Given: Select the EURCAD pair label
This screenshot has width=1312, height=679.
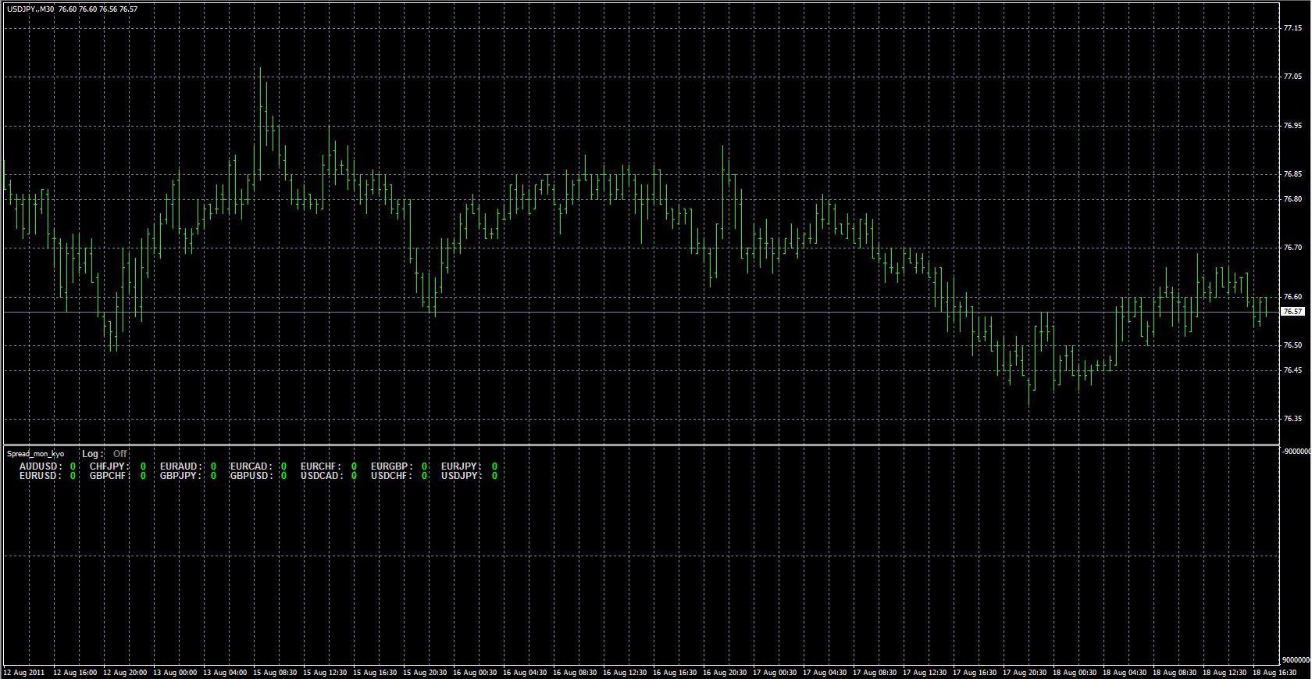Looking at the screenshot, I should pyautogui.click(x=251, y=466).
